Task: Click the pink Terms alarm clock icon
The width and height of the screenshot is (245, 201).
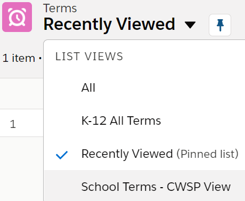Action: [17, 17]
